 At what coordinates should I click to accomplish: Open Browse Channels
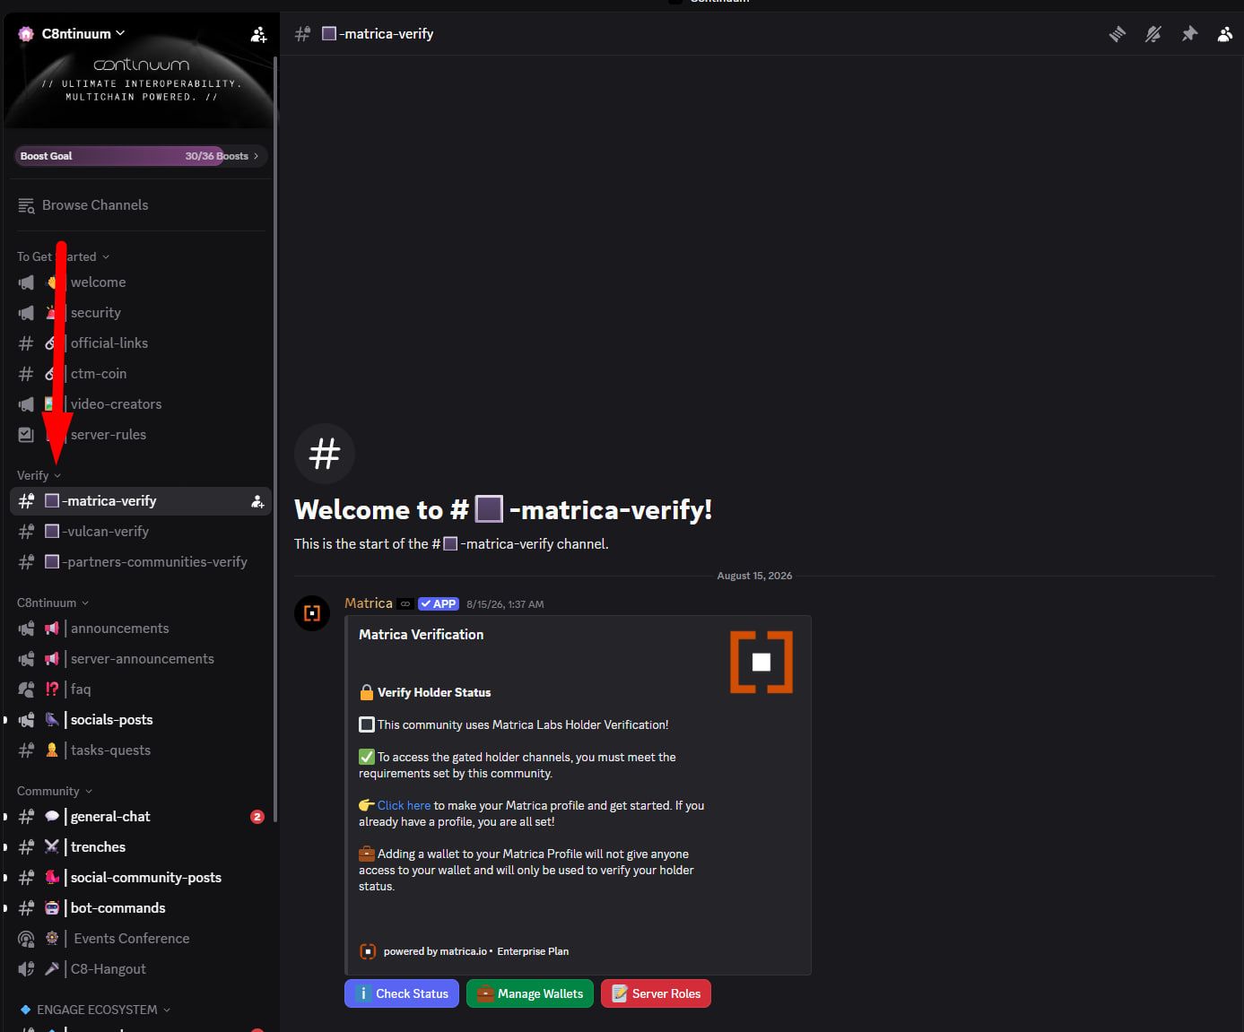click(141, 205)
